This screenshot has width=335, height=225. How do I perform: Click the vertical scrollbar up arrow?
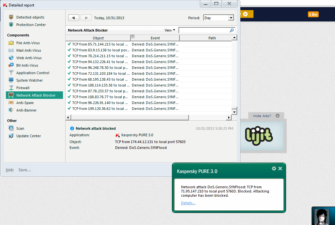pyautogui.click(x=235, y=38)
